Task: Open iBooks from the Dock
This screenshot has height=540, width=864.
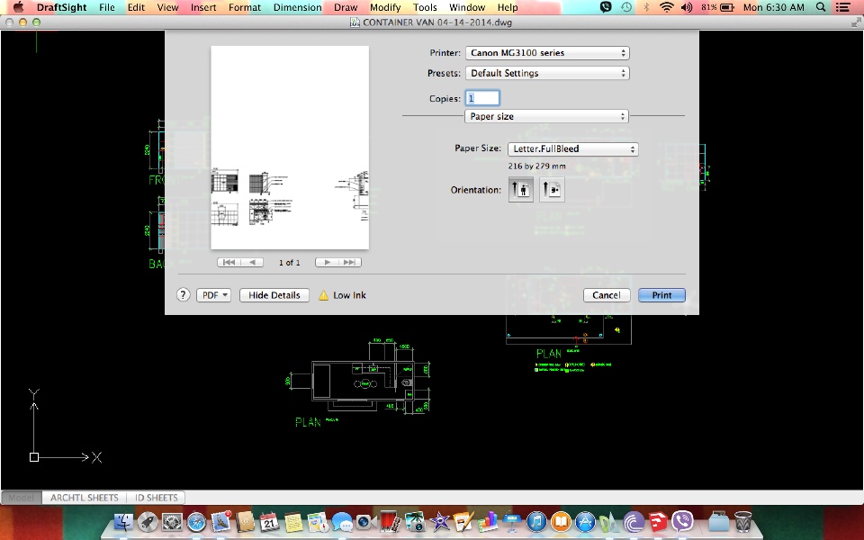Action: pyautogui.click(x=561, y=521)
